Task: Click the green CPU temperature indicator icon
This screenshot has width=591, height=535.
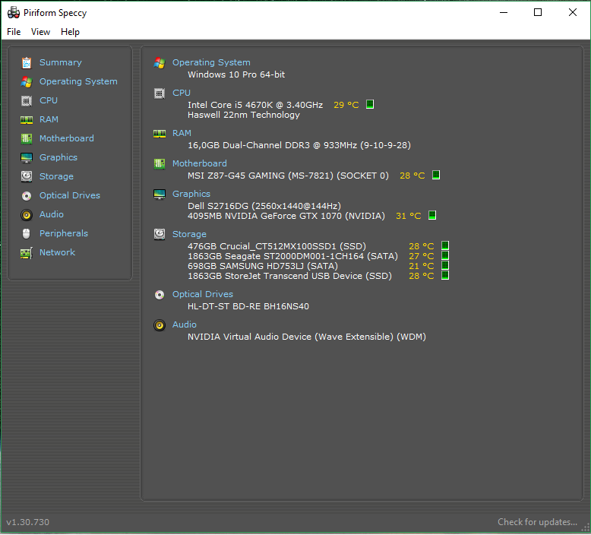Action: point(370,104)
